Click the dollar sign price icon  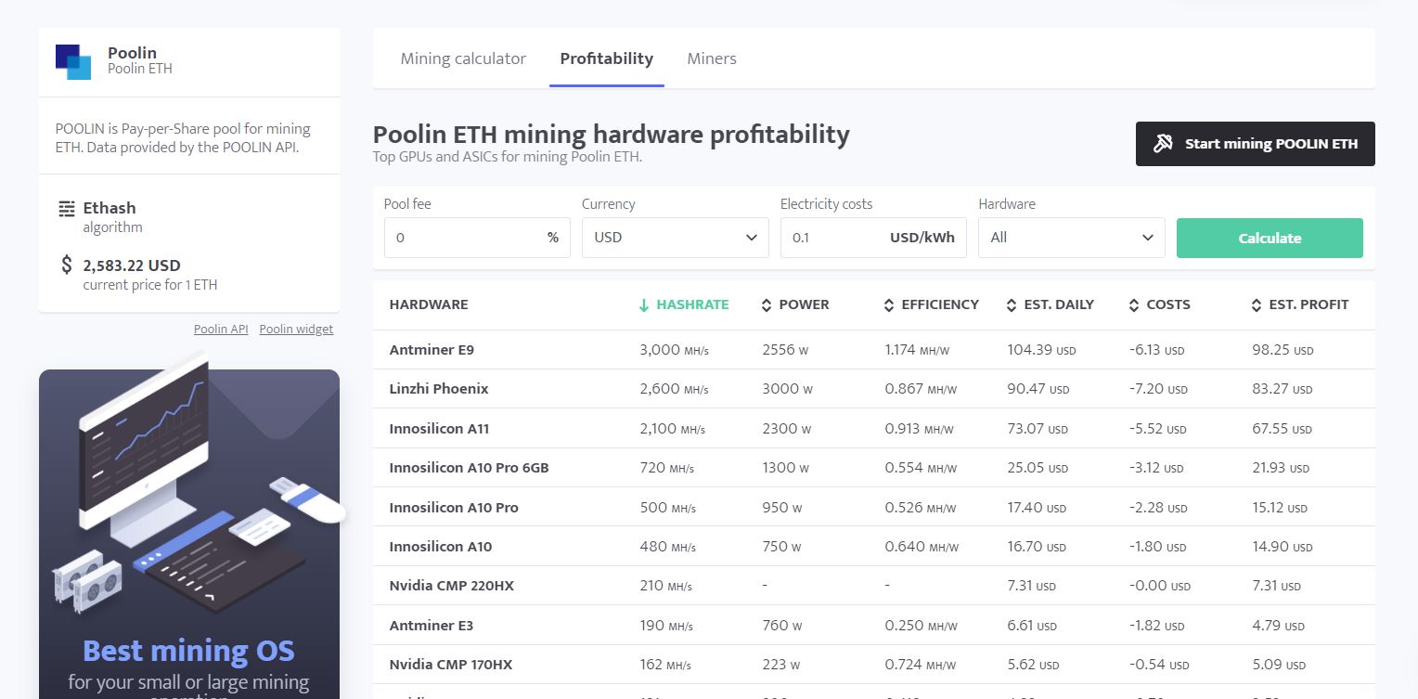(x=66, y=265)
